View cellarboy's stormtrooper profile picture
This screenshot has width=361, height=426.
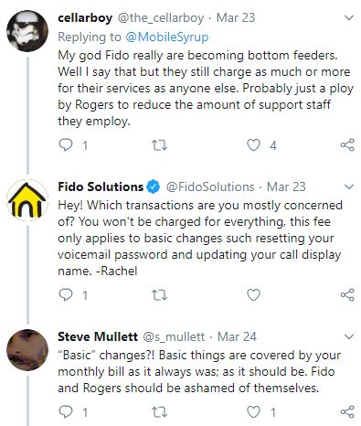pos(27,31)
